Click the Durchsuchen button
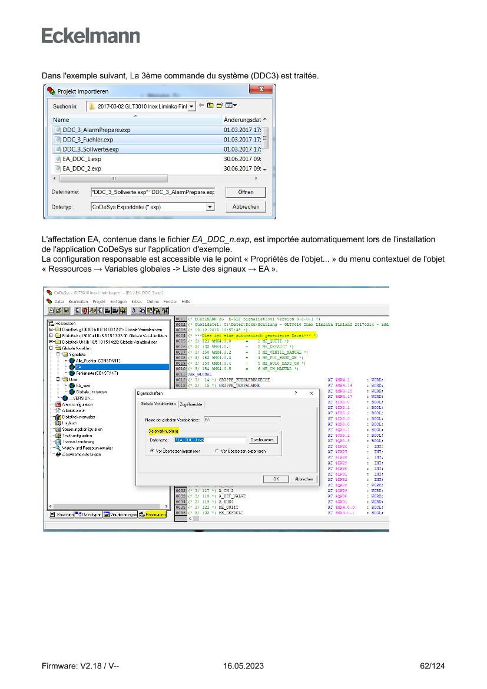 click(263, 440)
